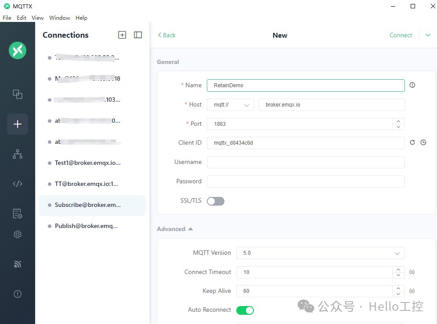The height and width of the screenshot is (324, 437).
Task: Toggle the connections list layout icon
Action: 138,35
